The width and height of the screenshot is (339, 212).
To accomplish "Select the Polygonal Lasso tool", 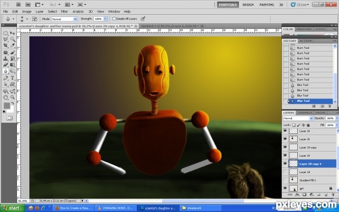I will (x=6, y=40).
